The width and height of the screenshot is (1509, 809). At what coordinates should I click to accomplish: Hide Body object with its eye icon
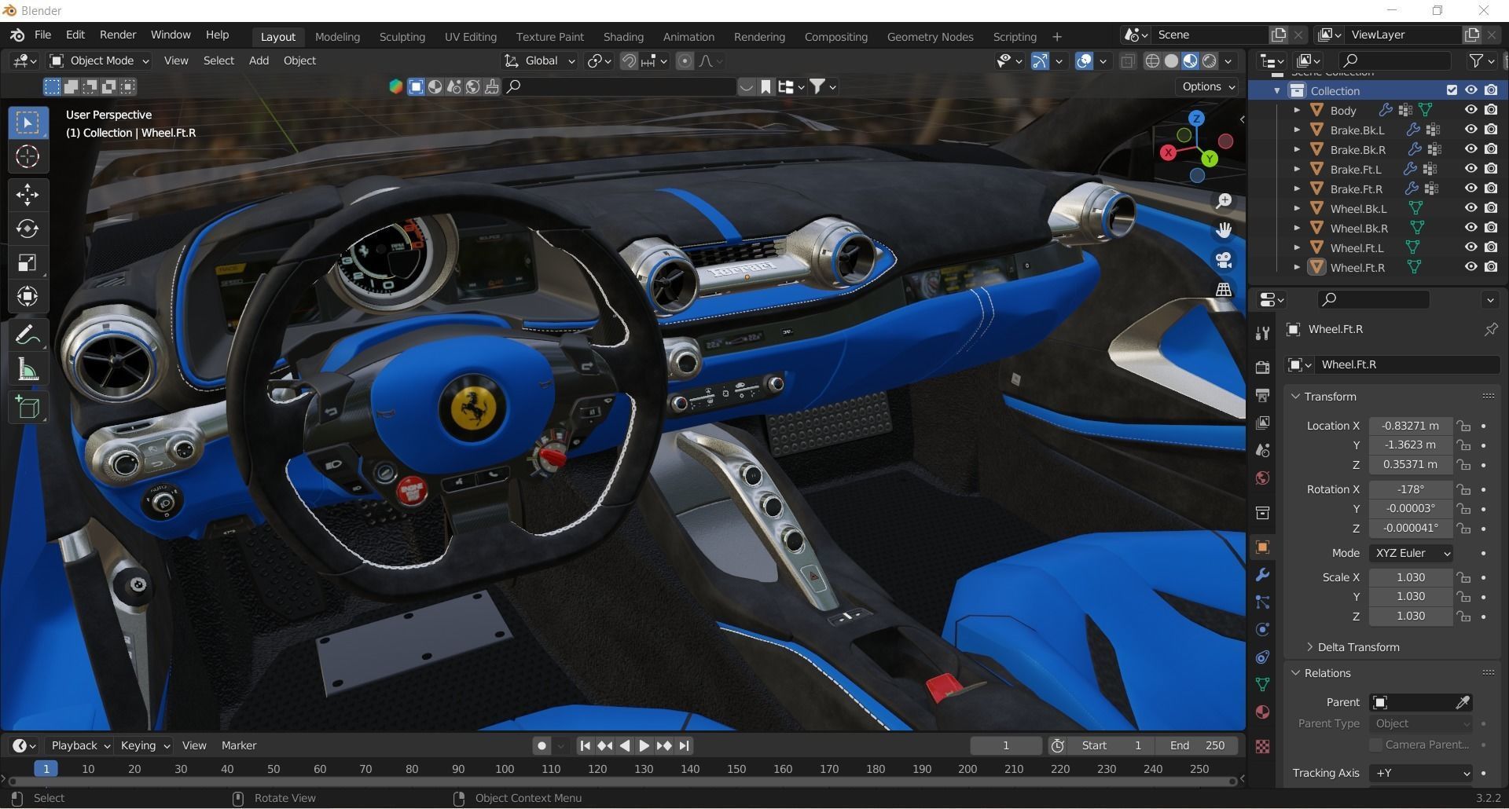(1470, 110)
